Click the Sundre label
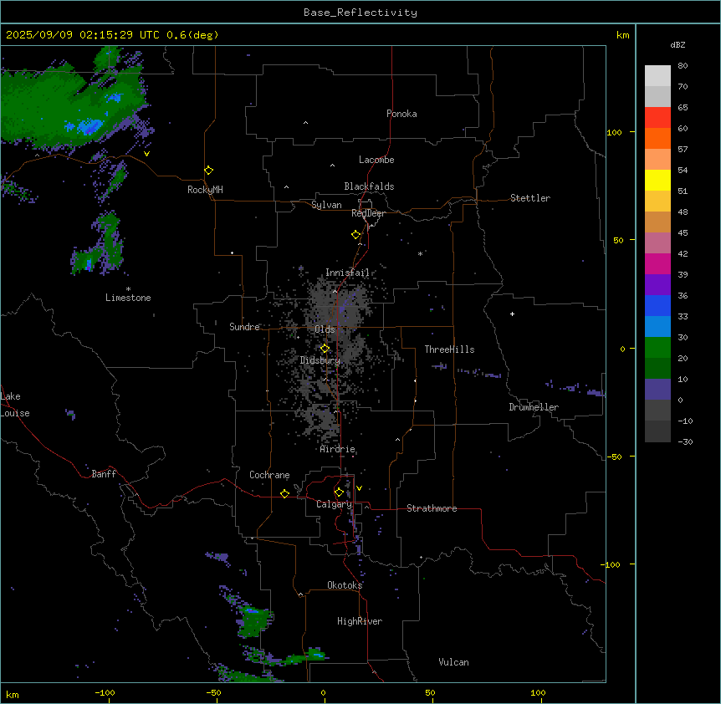 [x=244, y=327]
